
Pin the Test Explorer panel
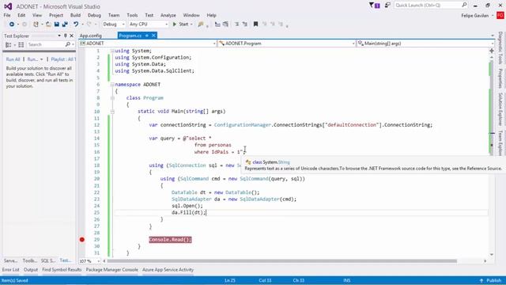[x=65, y=36]
